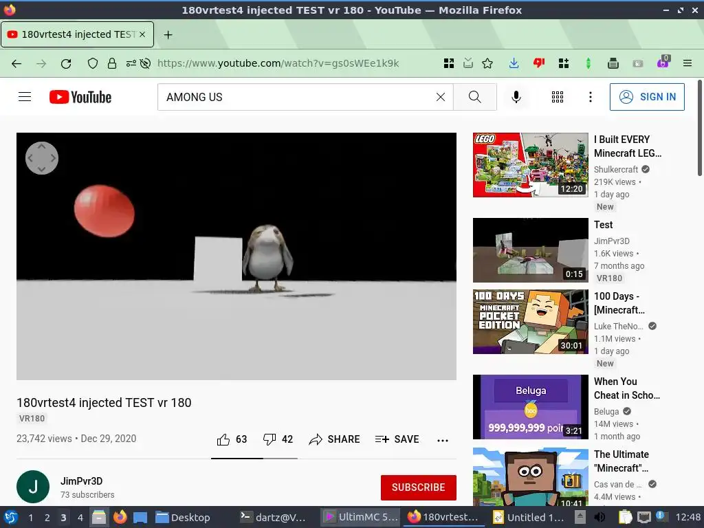The width and height of the screenshot is (704, 528).
Task: Click the video player area
Action: [236, 256]
